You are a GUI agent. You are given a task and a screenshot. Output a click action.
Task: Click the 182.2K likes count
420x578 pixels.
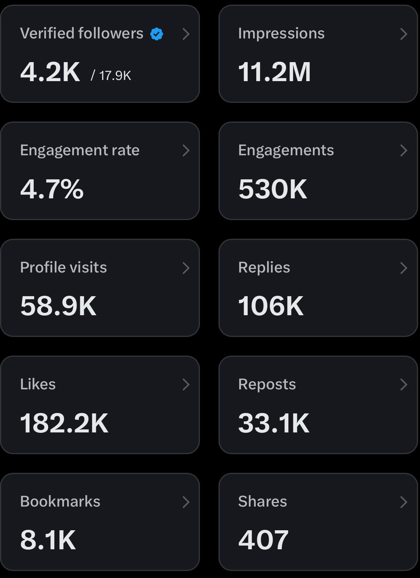point(64,423)
